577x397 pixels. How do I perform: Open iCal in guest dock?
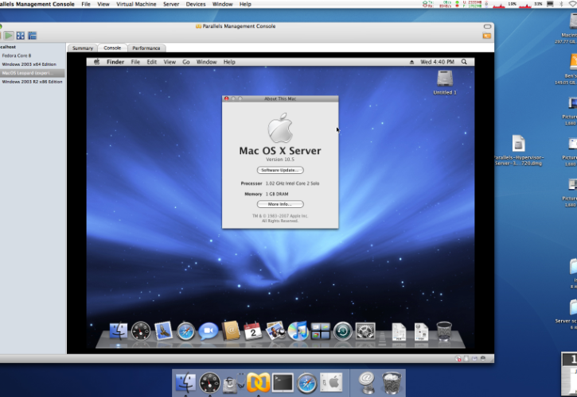(x=253, y=331)
